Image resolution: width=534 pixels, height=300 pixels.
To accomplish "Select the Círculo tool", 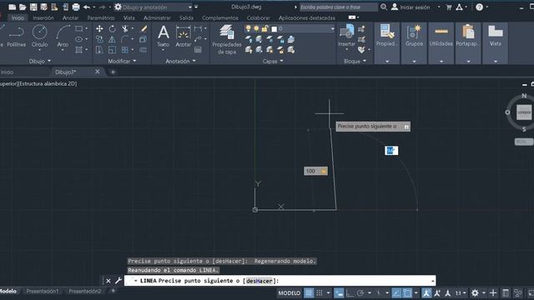I will click(x=39, y=37).
